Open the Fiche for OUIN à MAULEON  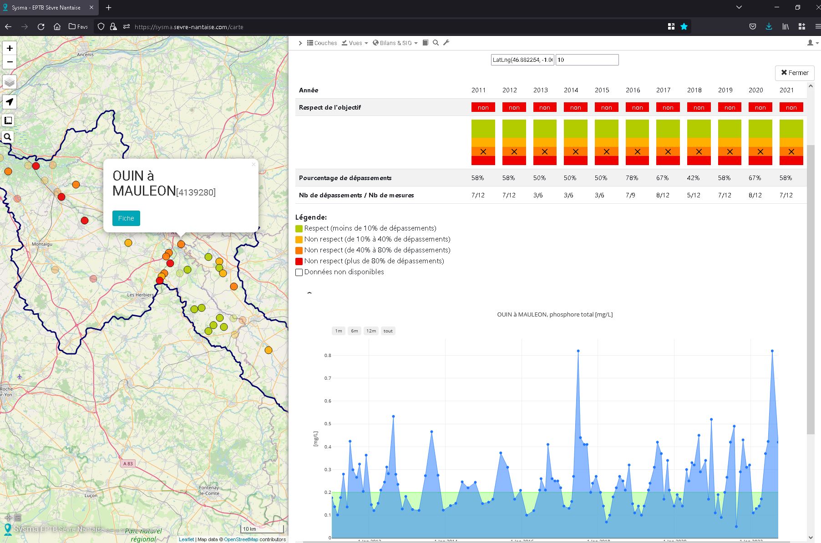click(x=126, y=218)
